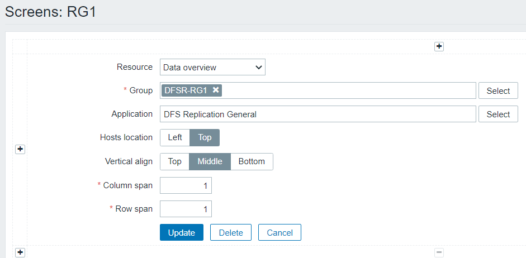Cancel the screen cell edit
This screenshot has width=526, height=258.
click(x=280, y=232)
